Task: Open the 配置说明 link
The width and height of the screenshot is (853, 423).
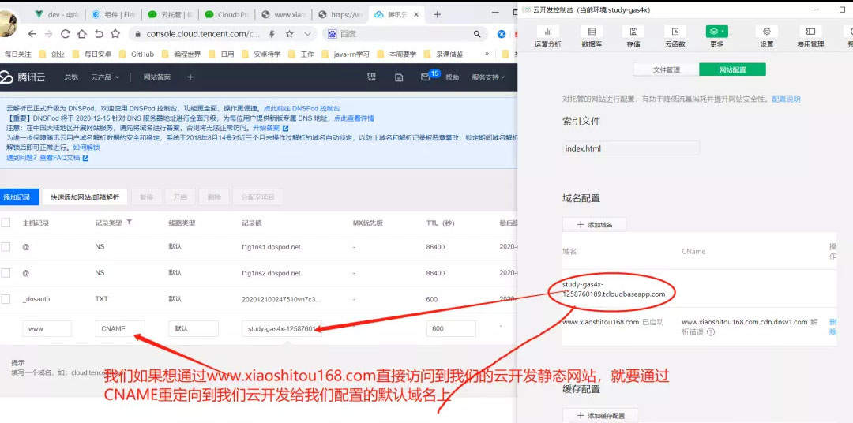Action: (786, 99)
